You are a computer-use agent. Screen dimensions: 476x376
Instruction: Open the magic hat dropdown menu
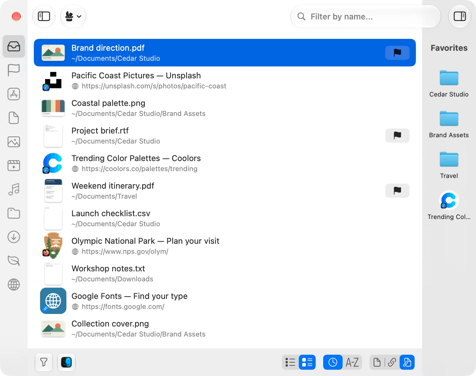click(73, 16)
